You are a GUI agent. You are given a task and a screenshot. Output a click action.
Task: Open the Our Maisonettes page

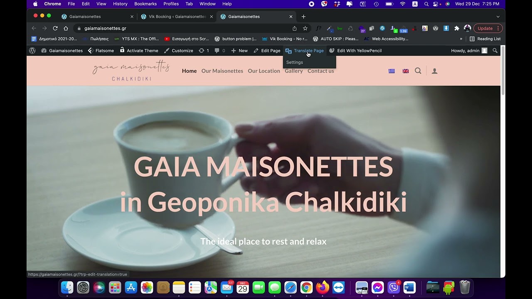coord(222,71)
